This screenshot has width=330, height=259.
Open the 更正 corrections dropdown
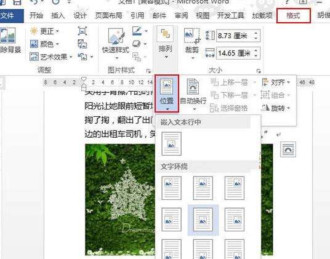point(44,31)
